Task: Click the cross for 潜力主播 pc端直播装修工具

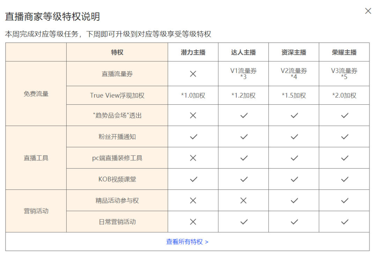Action: [x=193, y=158]
